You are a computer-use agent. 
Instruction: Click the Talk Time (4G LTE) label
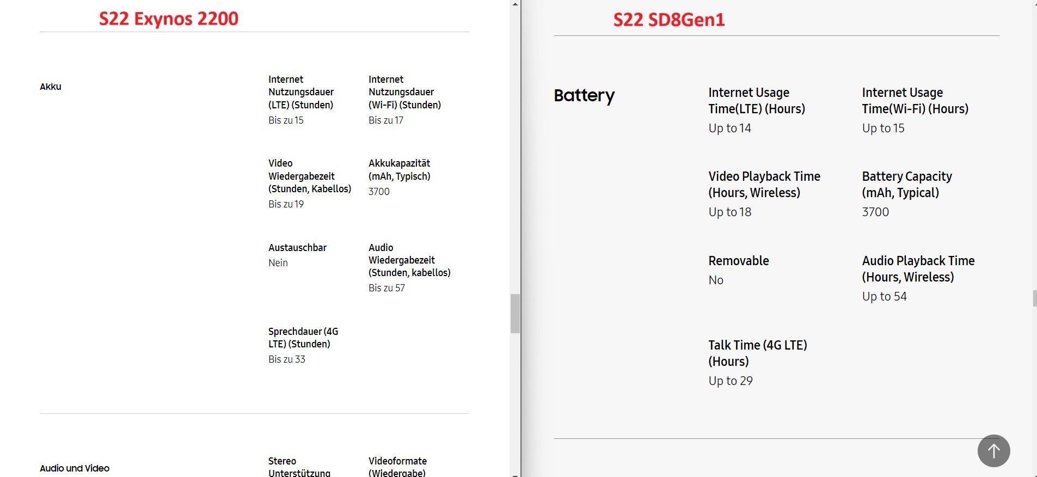(x=757, y=353)
